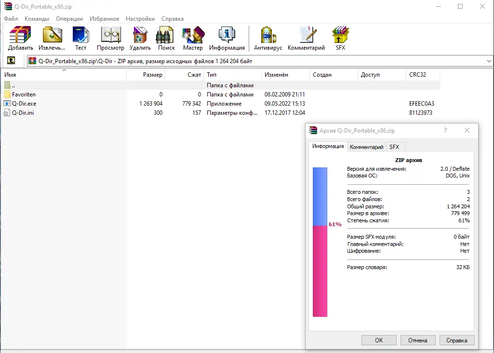Confirm dialog with OK button
The image size is (494, 353).
click(x=379, y=340)
